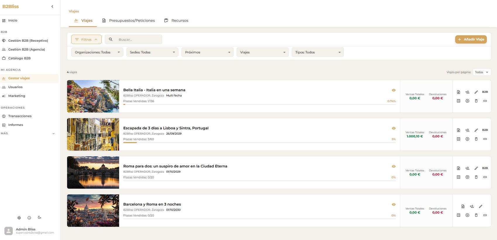Image resolution: width=497 pixels, height=240 pixels.
Task: Toggle visibility eye of Roma para dos trip
Action: point(394,166)
